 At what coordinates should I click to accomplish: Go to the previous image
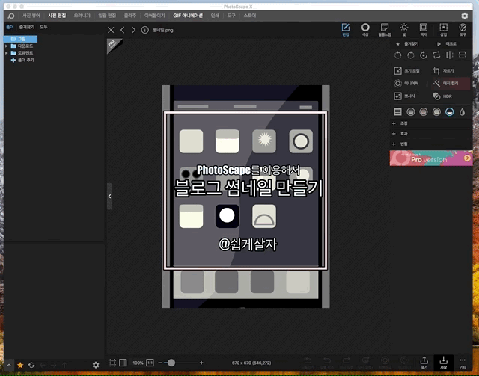click(x=123, y=30)
